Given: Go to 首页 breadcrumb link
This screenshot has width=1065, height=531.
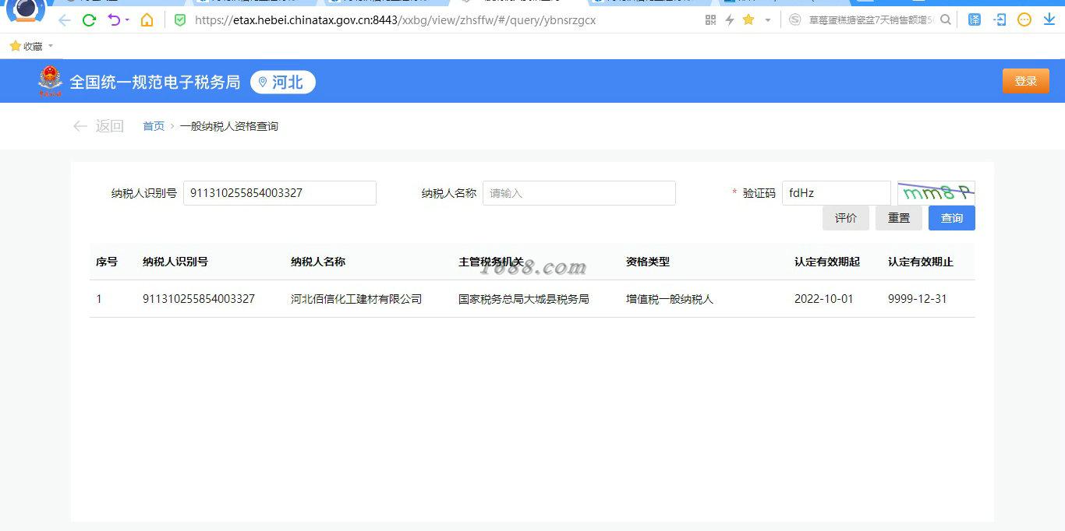Looking at the screenshot, I should pos(154,126).
